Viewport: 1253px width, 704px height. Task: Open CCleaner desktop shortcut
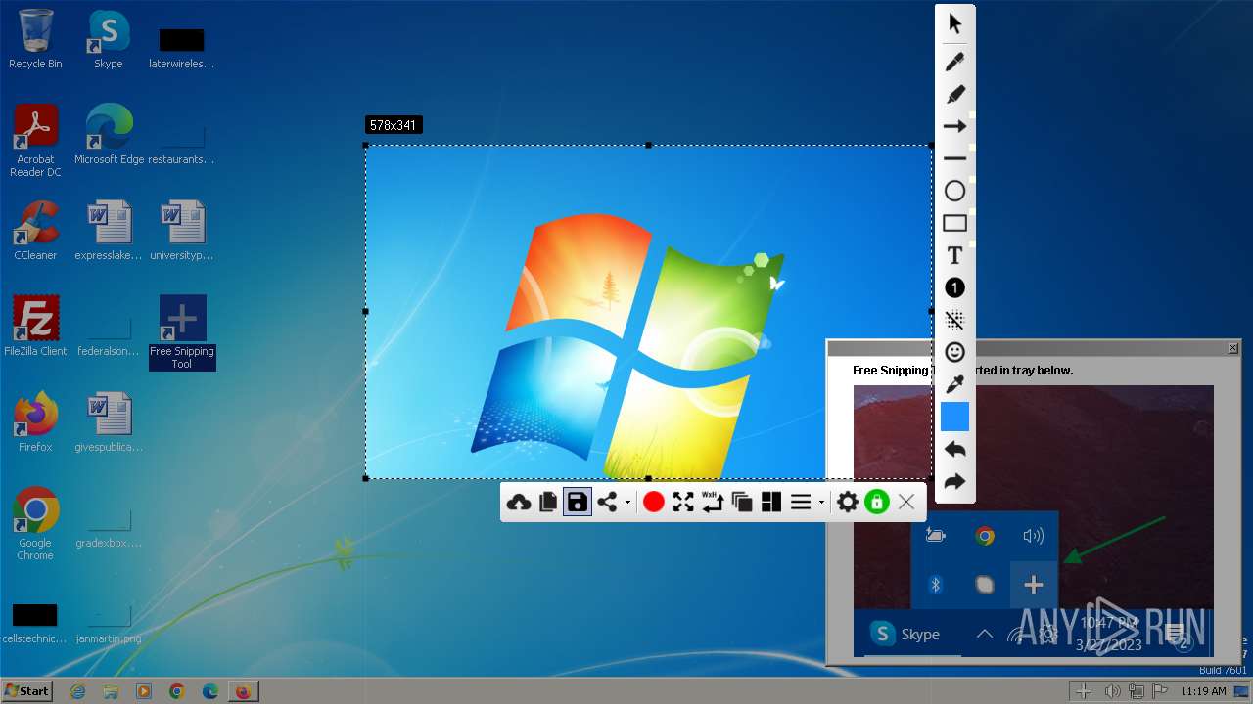35,231
